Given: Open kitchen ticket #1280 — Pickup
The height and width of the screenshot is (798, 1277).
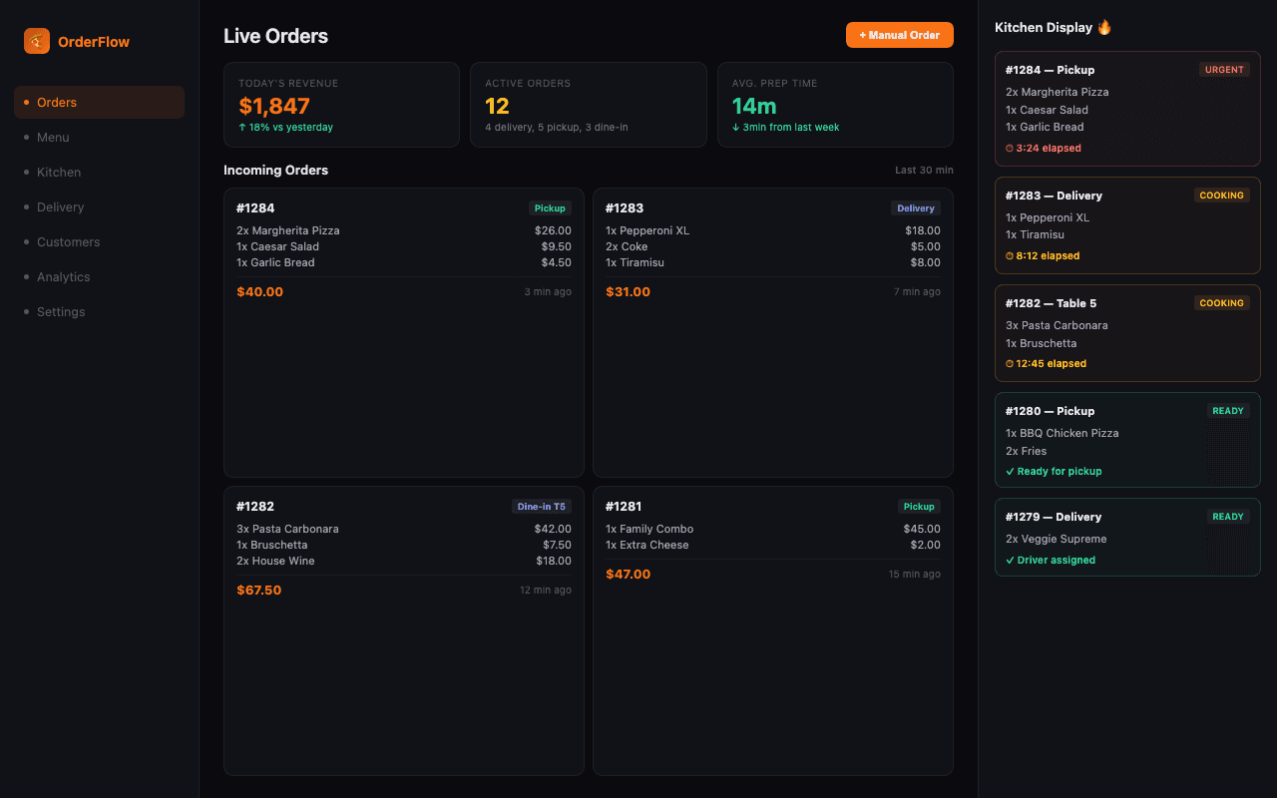Looking at the screenshot, I should click(1127, 440).
